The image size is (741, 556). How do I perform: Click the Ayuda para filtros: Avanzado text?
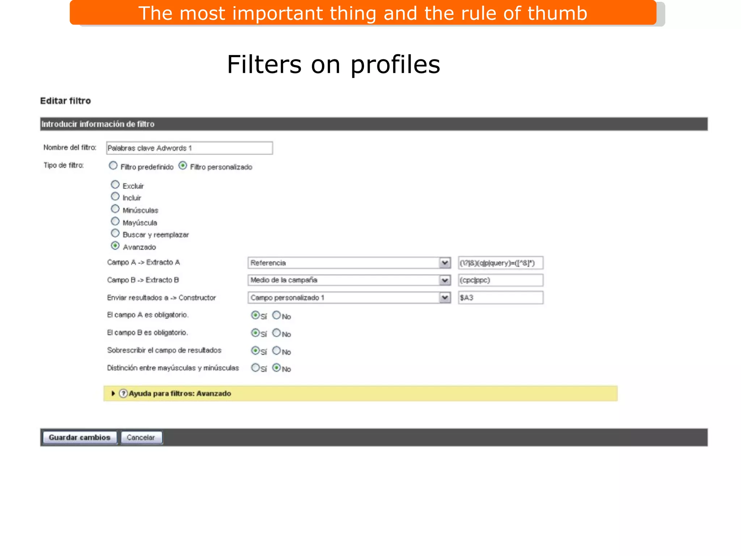(180, 393)
